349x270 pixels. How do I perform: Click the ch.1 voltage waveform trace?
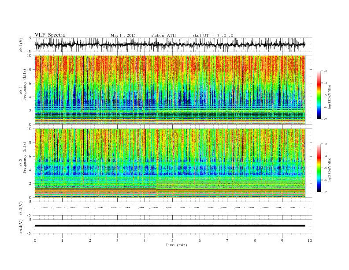coord(170,45)
